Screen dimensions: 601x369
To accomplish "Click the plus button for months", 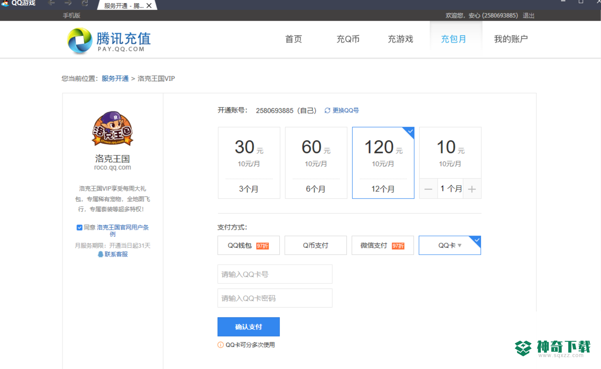I will point(472,189).
